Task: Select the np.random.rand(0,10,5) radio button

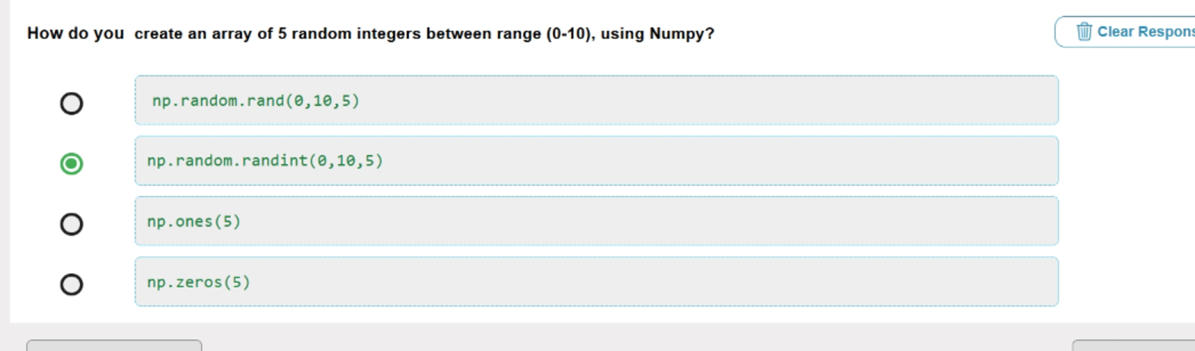Action: [x=72, y=103]
